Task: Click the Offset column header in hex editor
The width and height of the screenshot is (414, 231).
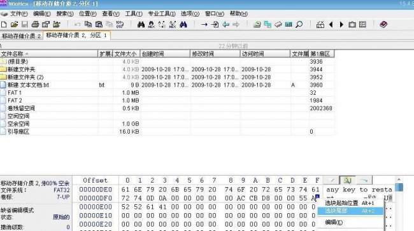Action: 95,180
